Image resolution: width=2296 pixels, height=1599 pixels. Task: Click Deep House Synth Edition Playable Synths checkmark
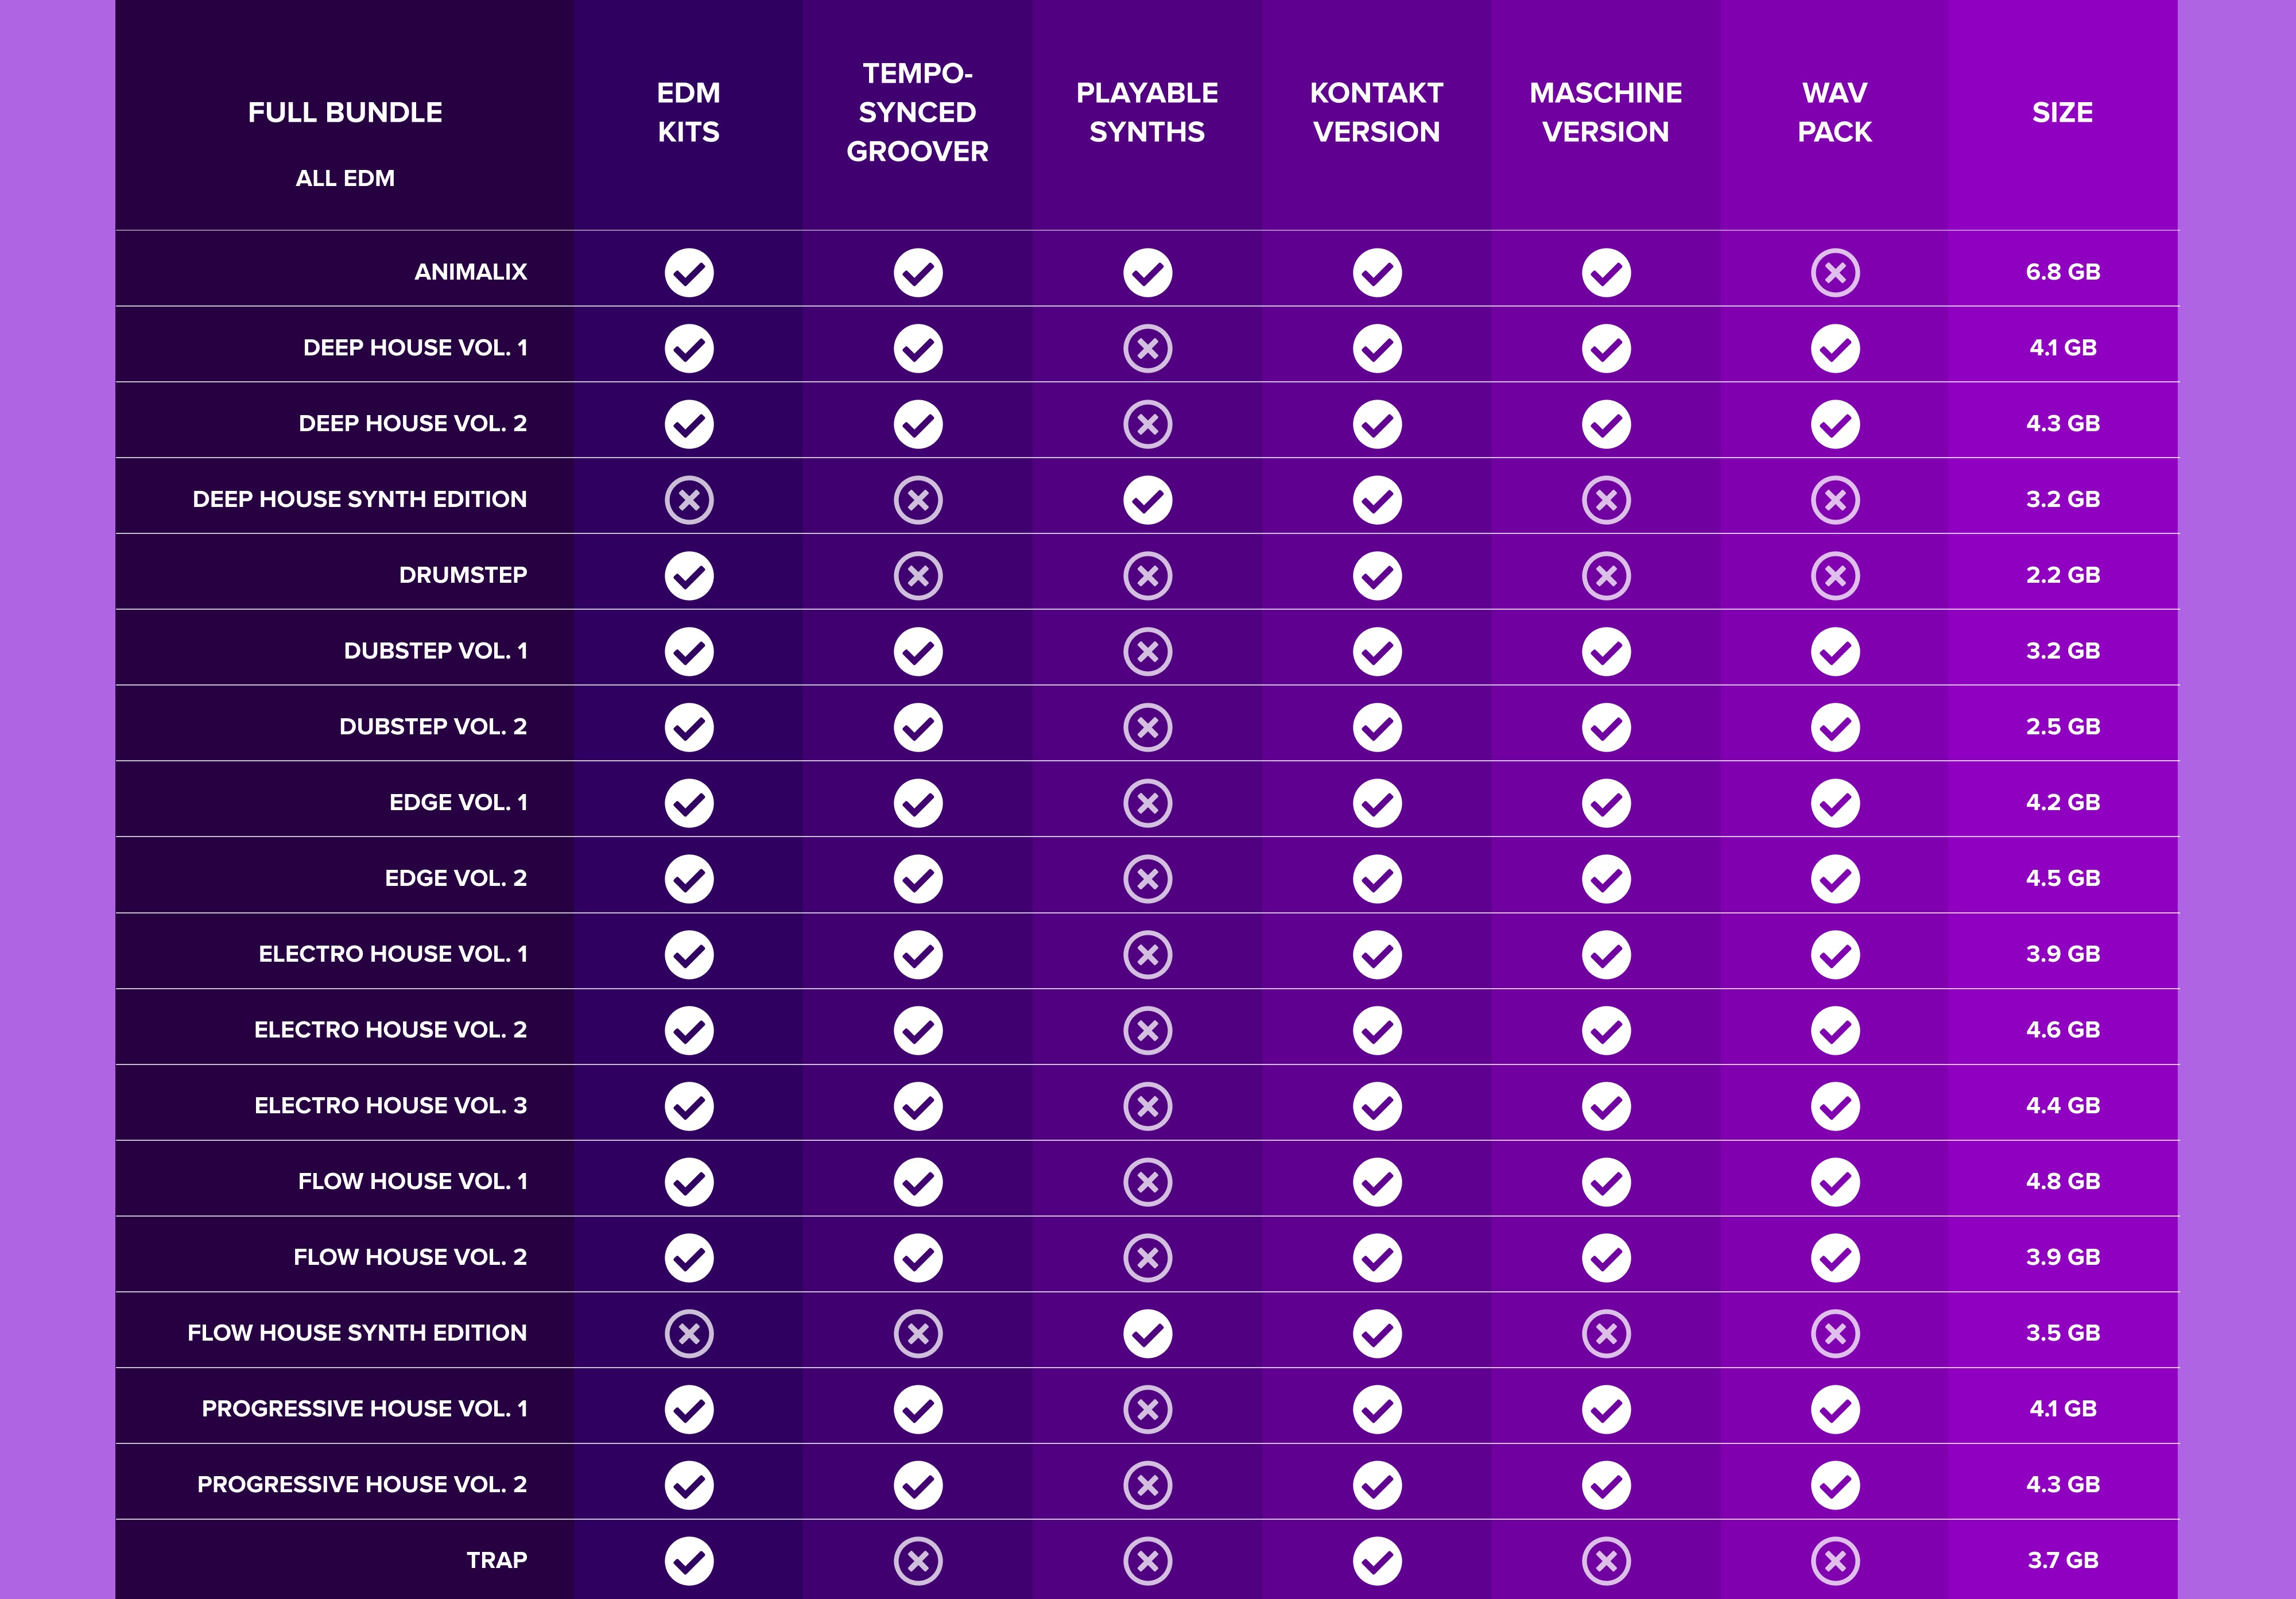(x=1147, y=500)
